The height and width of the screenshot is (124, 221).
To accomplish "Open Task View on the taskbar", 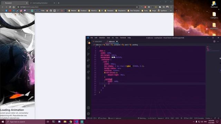I will pyautogui.click(x=48, y=122).
